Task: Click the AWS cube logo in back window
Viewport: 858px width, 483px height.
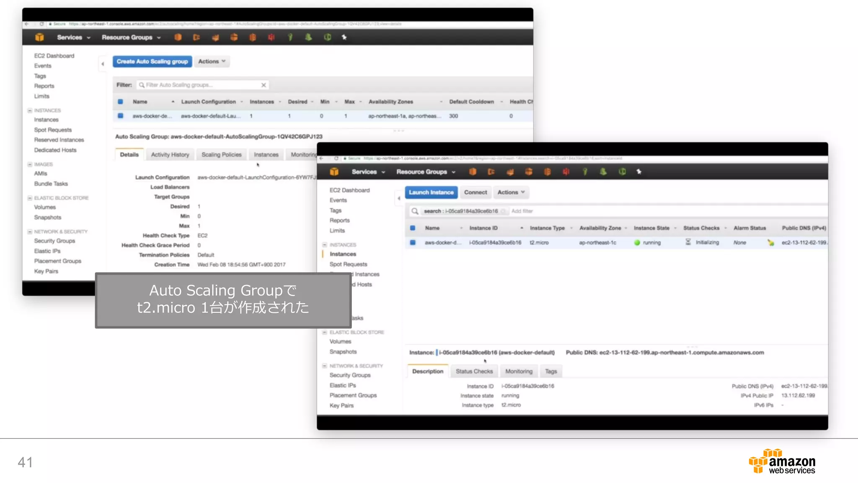Action: coord(39,37)
